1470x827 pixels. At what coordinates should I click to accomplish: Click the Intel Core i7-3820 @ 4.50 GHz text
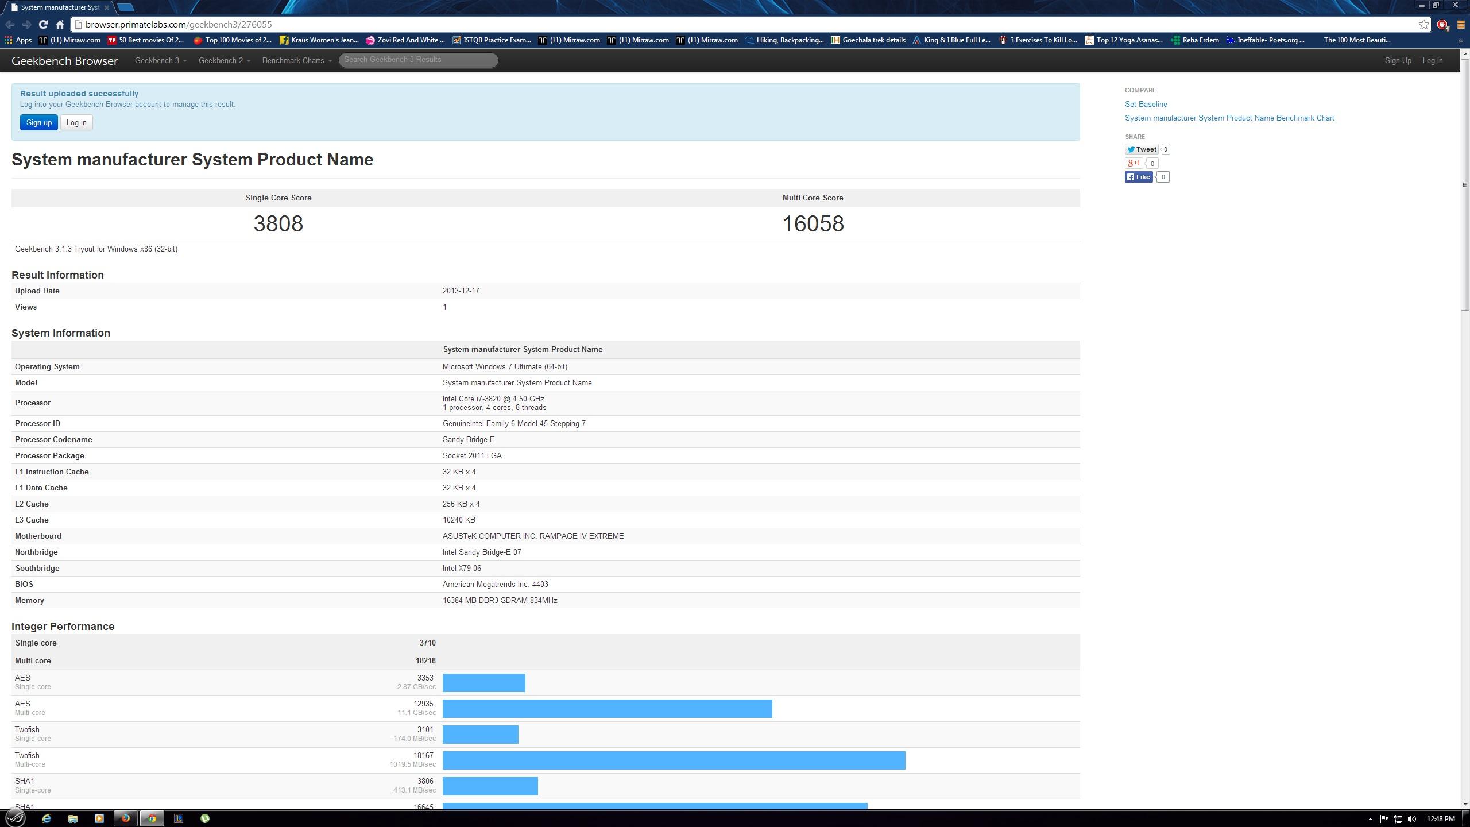pyautogui.click(x=493, y=399)
